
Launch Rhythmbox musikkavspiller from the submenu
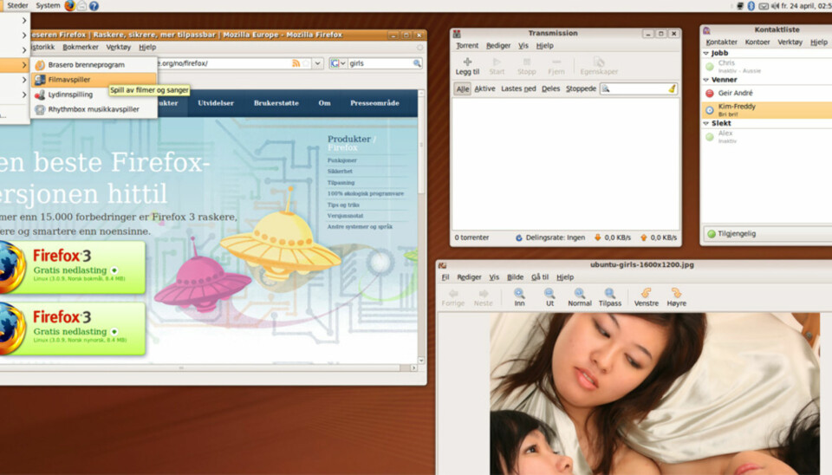[94, 109]
